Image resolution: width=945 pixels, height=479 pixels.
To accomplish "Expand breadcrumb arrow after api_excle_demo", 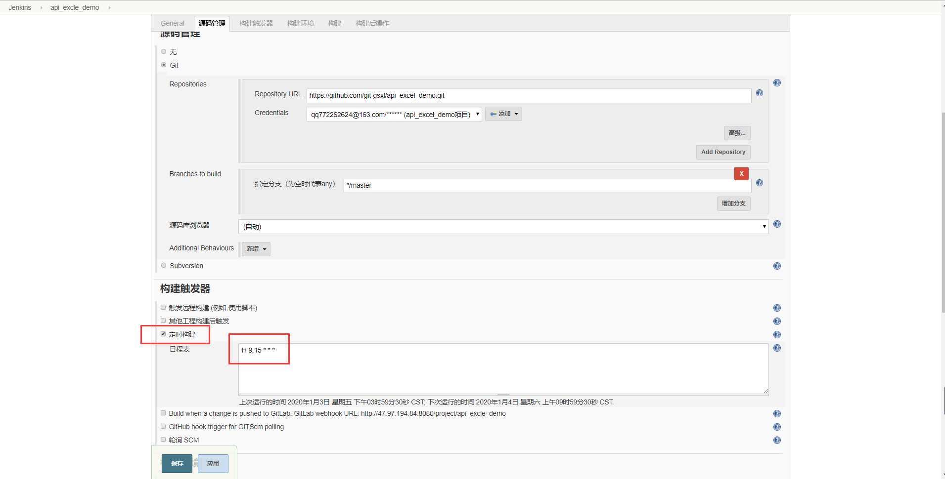I will (x=109, y=7).
